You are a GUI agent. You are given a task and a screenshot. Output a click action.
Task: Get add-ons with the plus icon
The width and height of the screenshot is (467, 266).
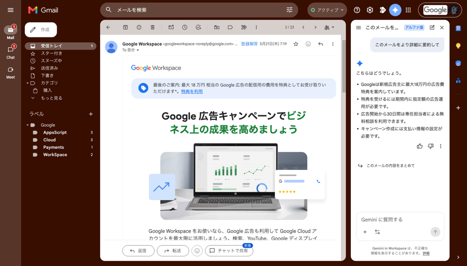click(458, 108)
